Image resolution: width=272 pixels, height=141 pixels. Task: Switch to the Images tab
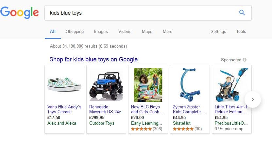[101, 32]
